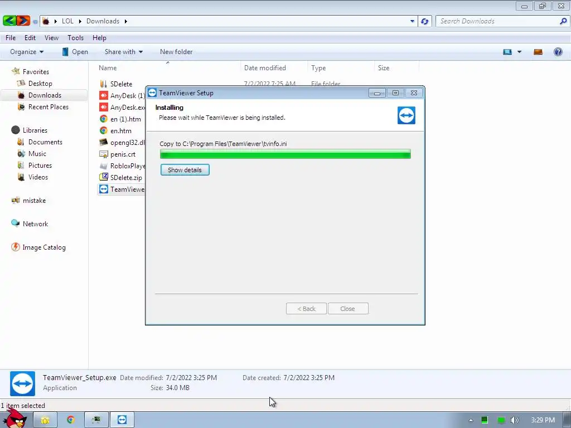571x428 pixels.
Task: Select the RobloxPlayer file icon
Action: point(103,166)
